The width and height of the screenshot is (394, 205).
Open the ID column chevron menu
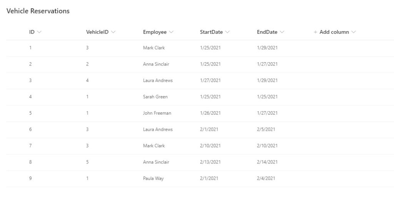pos(39,32)
